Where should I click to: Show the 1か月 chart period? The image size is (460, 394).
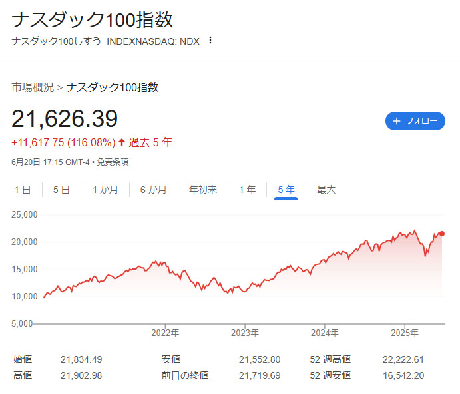pos(105,190)
